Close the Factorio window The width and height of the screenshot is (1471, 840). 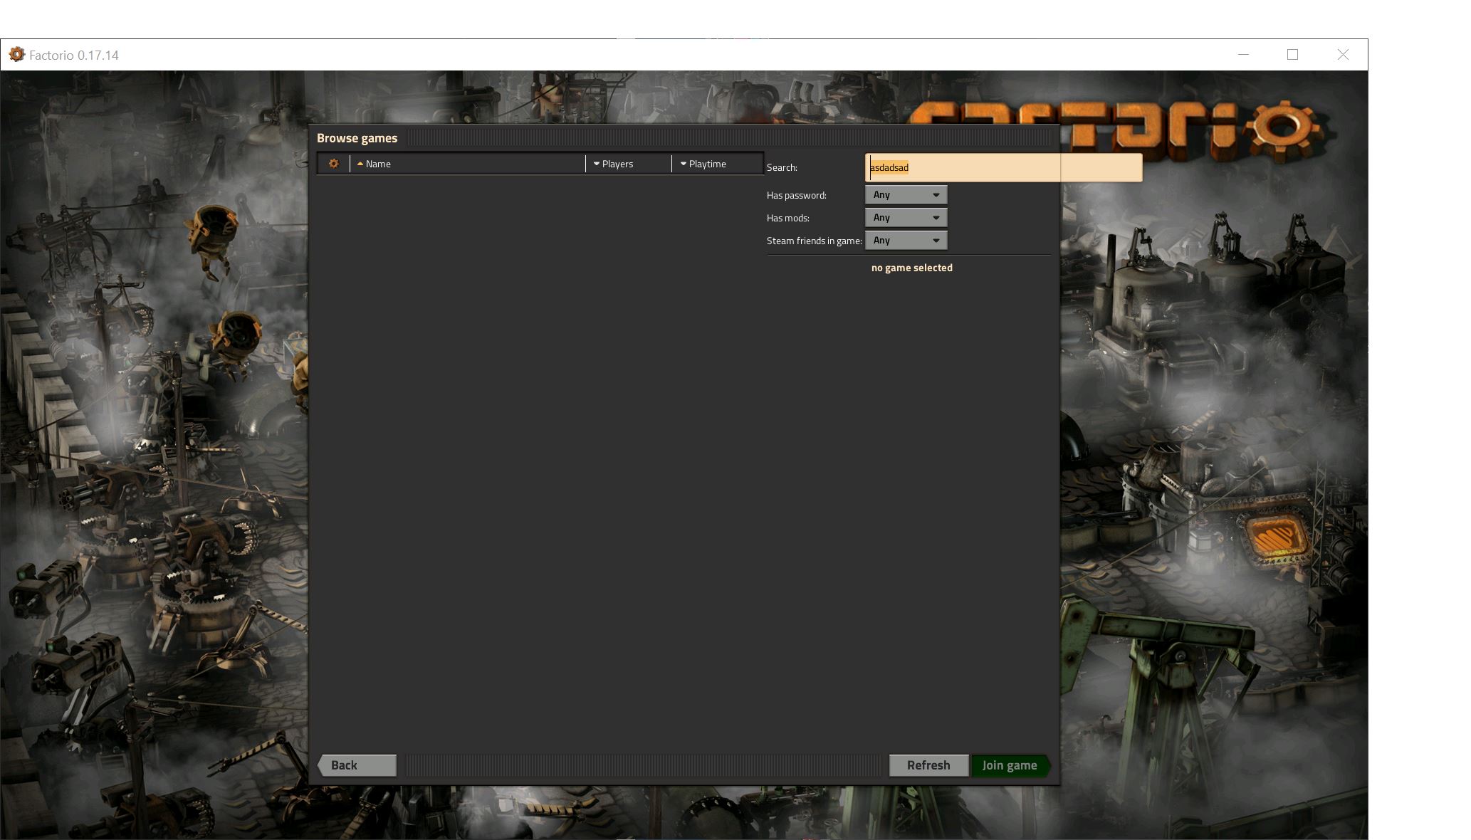click(x=1343, y=55)
